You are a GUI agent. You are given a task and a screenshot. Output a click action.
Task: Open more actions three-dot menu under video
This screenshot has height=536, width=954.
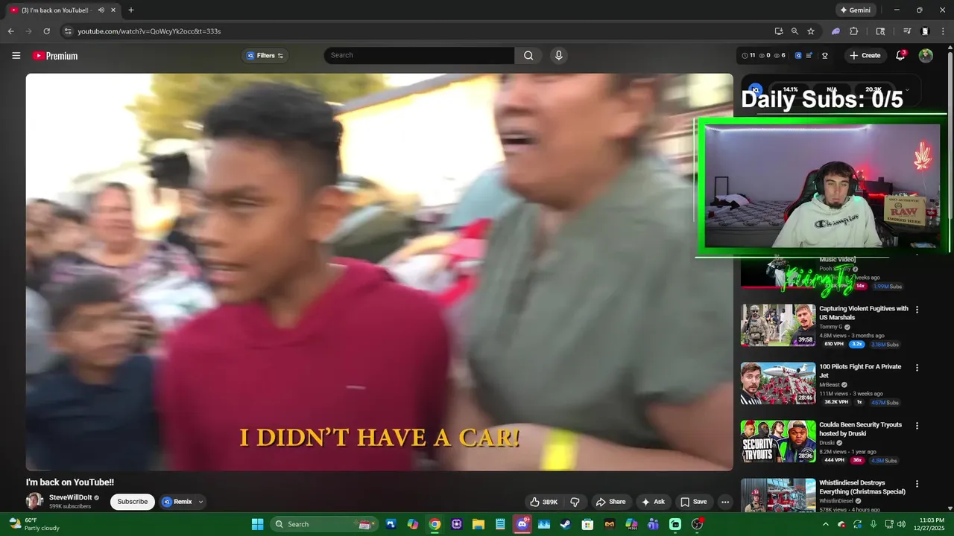tap(724, 502)
